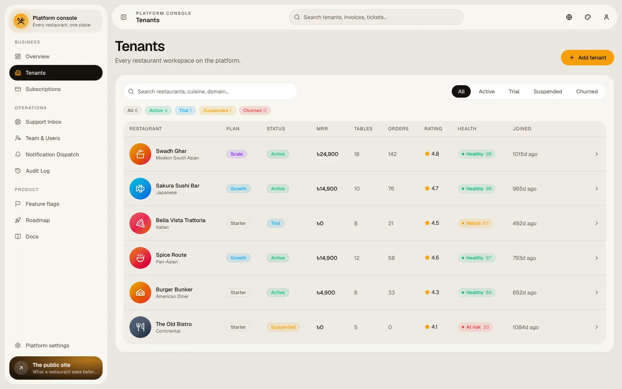Select the Active filter tab
622x389 pixels.
pyautogui.click(x=487, y=91)
